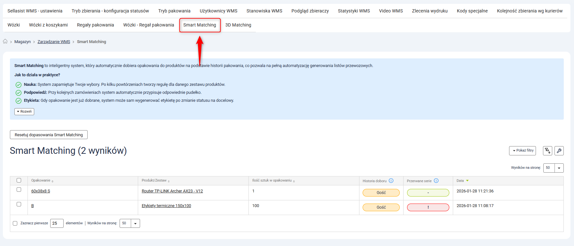
Task: Open the Router TP-LINK Archer AX23 link
Action: coord(172,191)
